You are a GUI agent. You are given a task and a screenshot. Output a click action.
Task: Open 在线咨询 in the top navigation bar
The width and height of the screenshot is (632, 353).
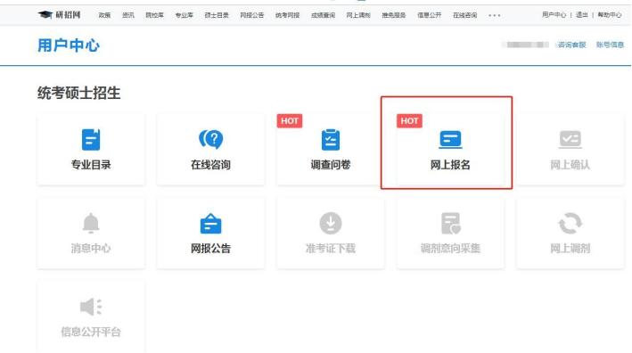464,15
